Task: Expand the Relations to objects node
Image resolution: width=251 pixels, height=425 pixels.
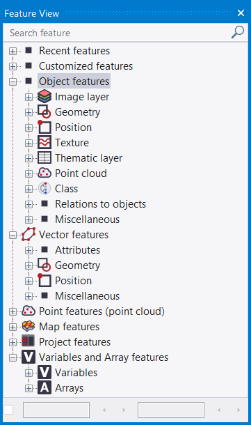Action: [29, 204]
